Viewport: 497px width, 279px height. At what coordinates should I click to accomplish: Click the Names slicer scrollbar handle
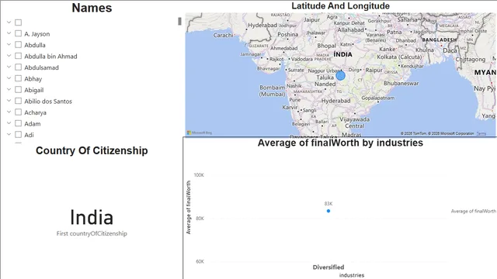click(x=179, y=21)
